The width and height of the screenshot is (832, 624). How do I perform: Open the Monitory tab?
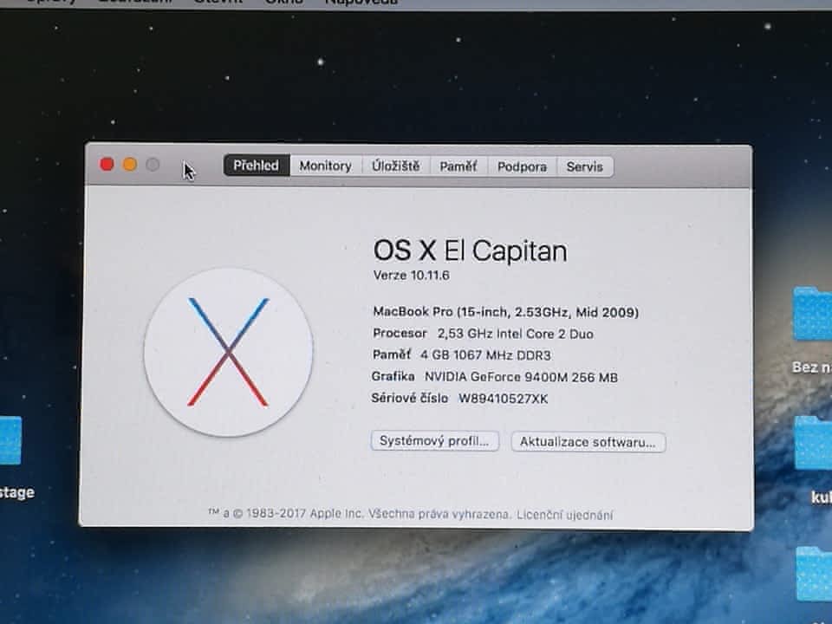click(325, 166)
